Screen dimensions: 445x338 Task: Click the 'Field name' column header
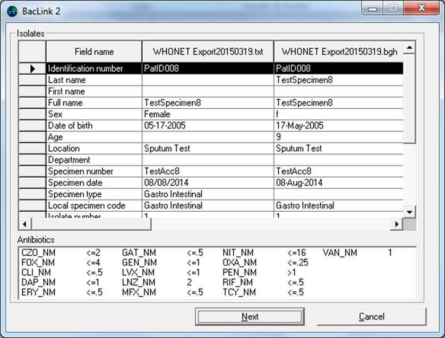94,52
